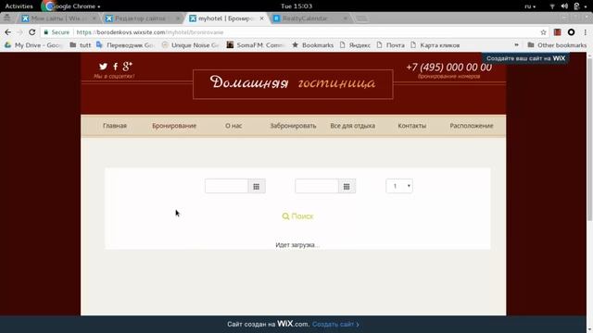This screenshot has height=333, width=593.
Task: Click the Secure padlock site info
Action: click(x=57, y=32)
